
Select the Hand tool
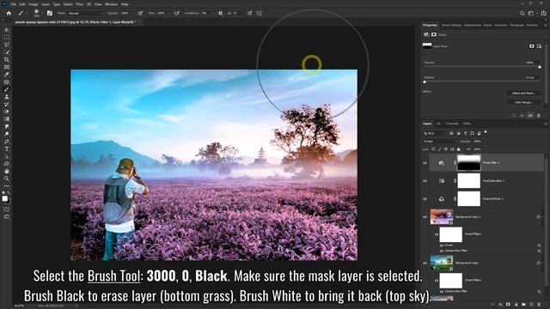pyautogui.click(x=6, y=172)
